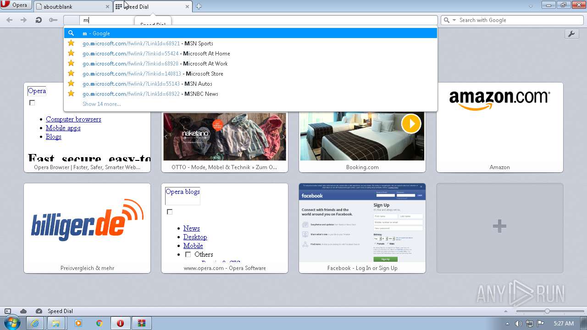Launch Internet Explorer from taskbar
Image resolution: width=587 pixels, height=330 pixels.
pyautogui.click(x=35, y=323)
